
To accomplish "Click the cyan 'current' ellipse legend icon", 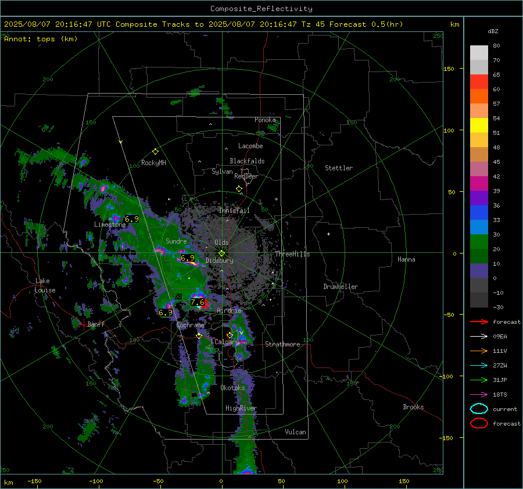I will pyautogui.click(x=479, y=409).
